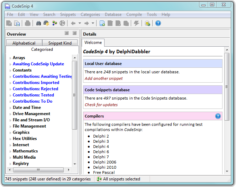236x187 pixels.
Task: Click the Check for program updates icon
Action: tap(147, 23)
